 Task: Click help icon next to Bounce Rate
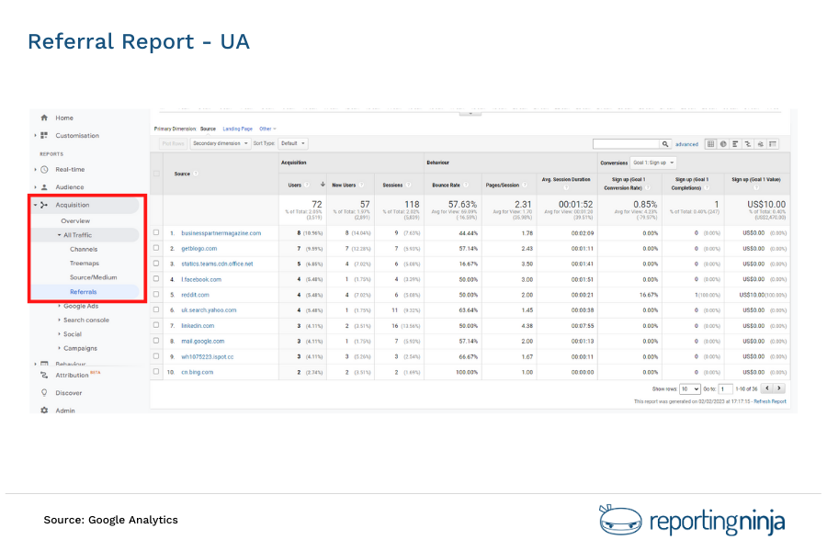click(x=466, y=186)
